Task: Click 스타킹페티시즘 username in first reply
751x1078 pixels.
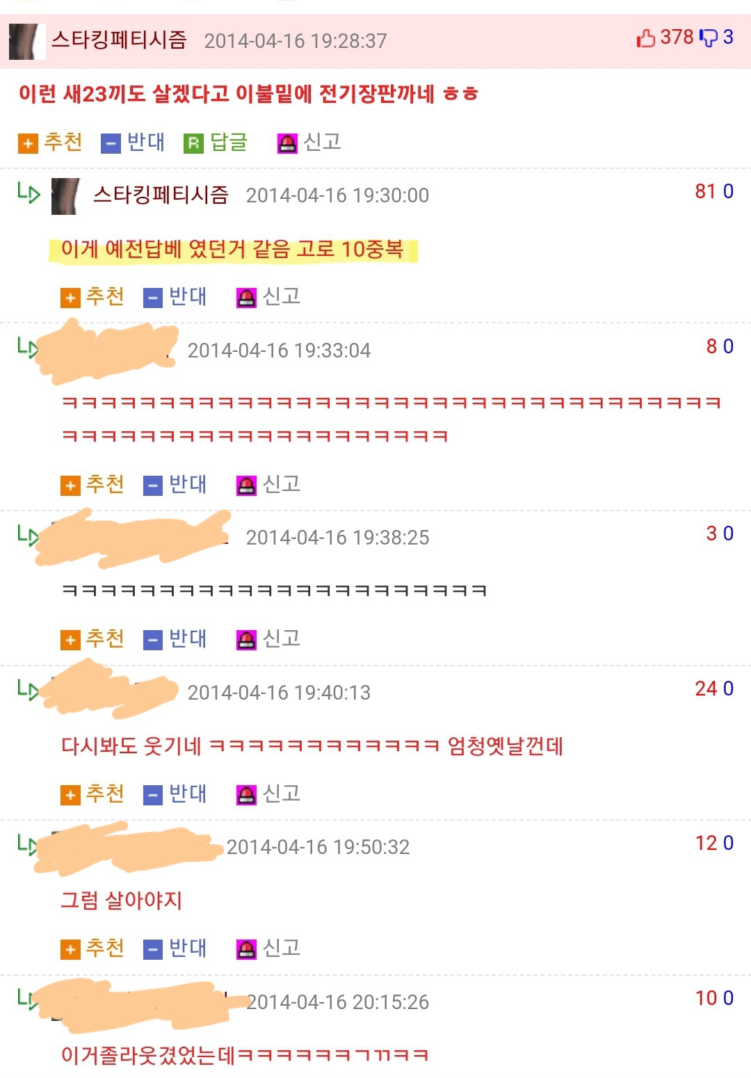Action: pos(161,194)
